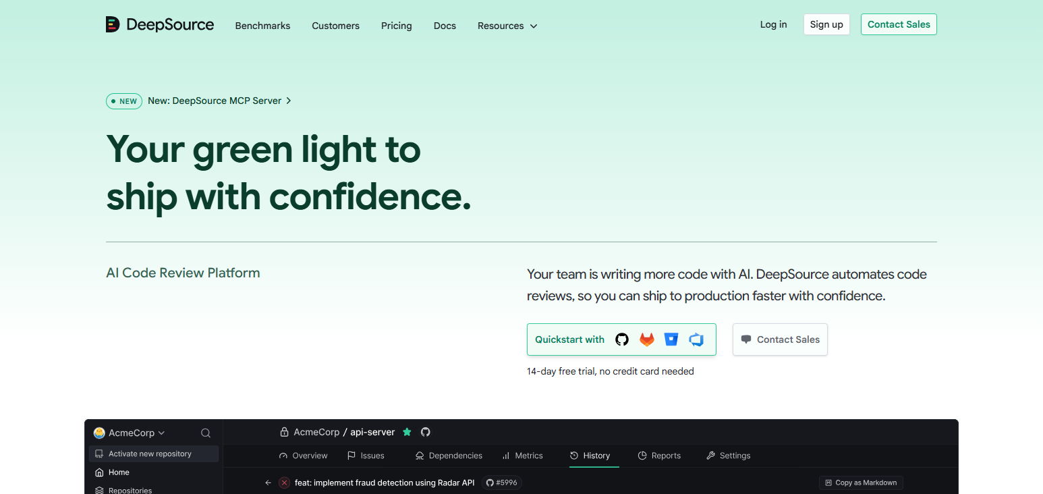Click the lock icon beside AcmeCorp / api-server

[285, 432]
